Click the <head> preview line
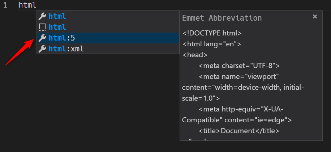This screenshot has height=152, width=331. [x=195, y=55]
